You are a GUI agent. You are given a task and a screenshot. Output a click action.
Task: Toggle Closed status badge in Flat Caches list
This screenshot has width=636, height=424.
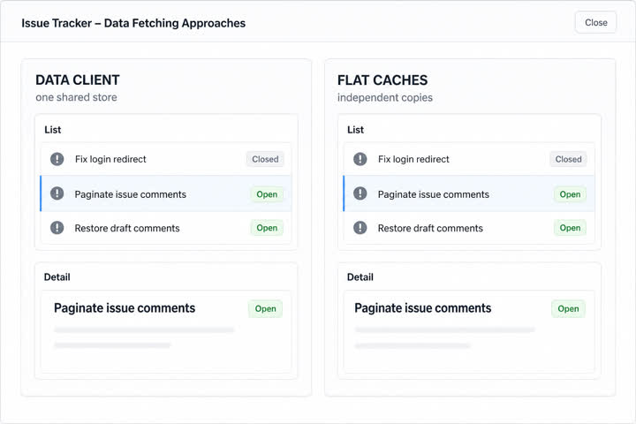(x=568, y=159)
